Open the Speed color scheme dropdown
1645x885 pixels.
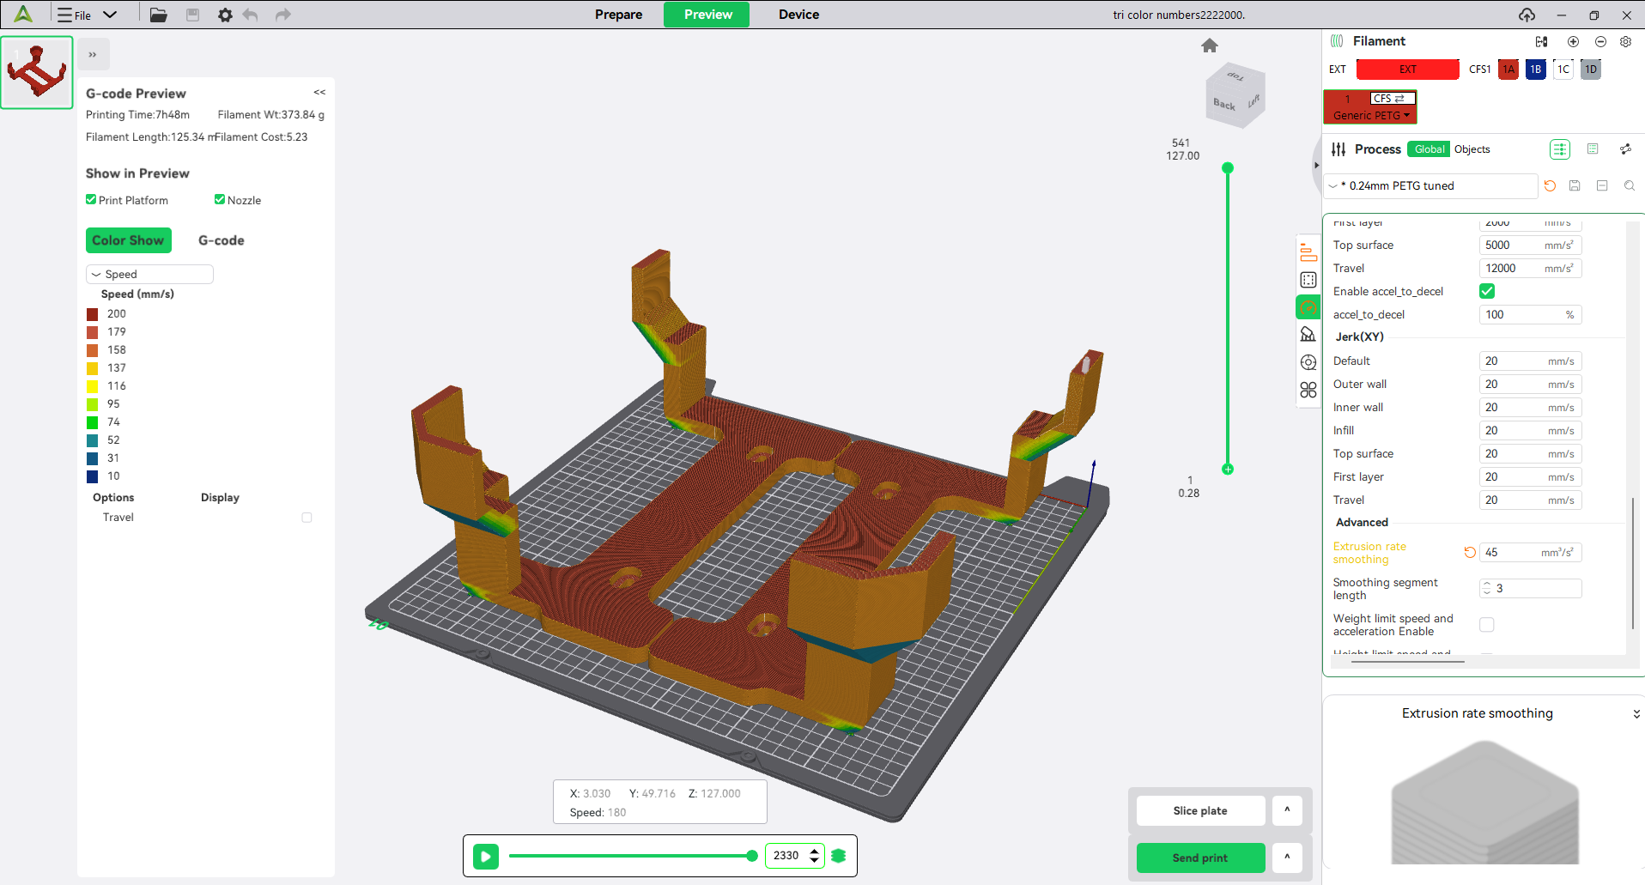[x=149, y=275]
